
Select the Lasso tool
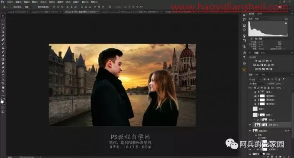tap(3, 24)
